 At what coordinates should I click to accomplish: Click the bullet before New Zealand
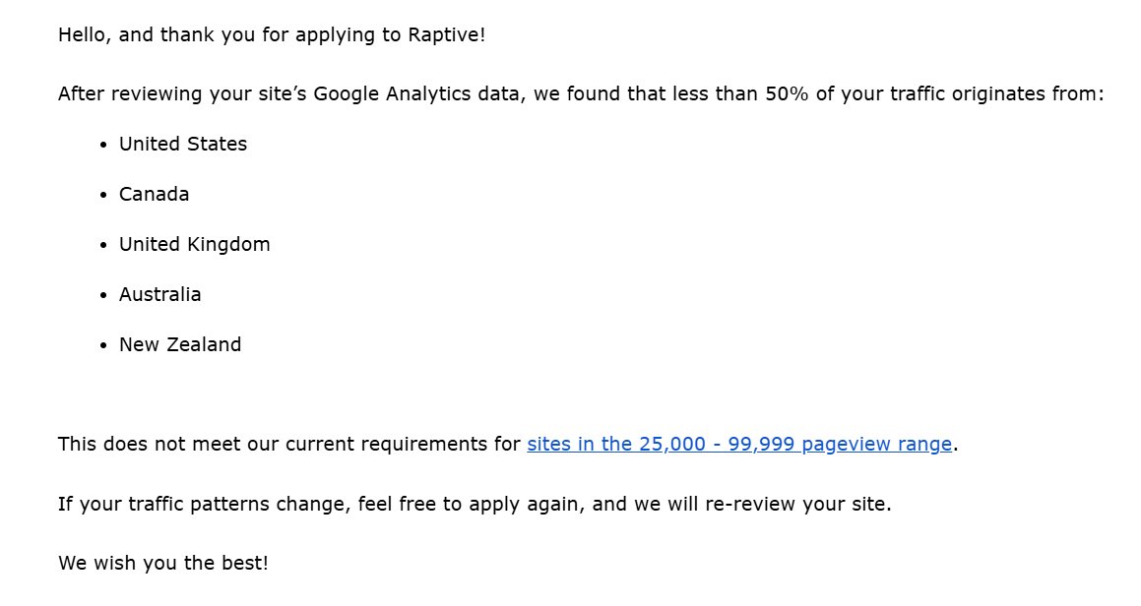click(x=103, y=345)
